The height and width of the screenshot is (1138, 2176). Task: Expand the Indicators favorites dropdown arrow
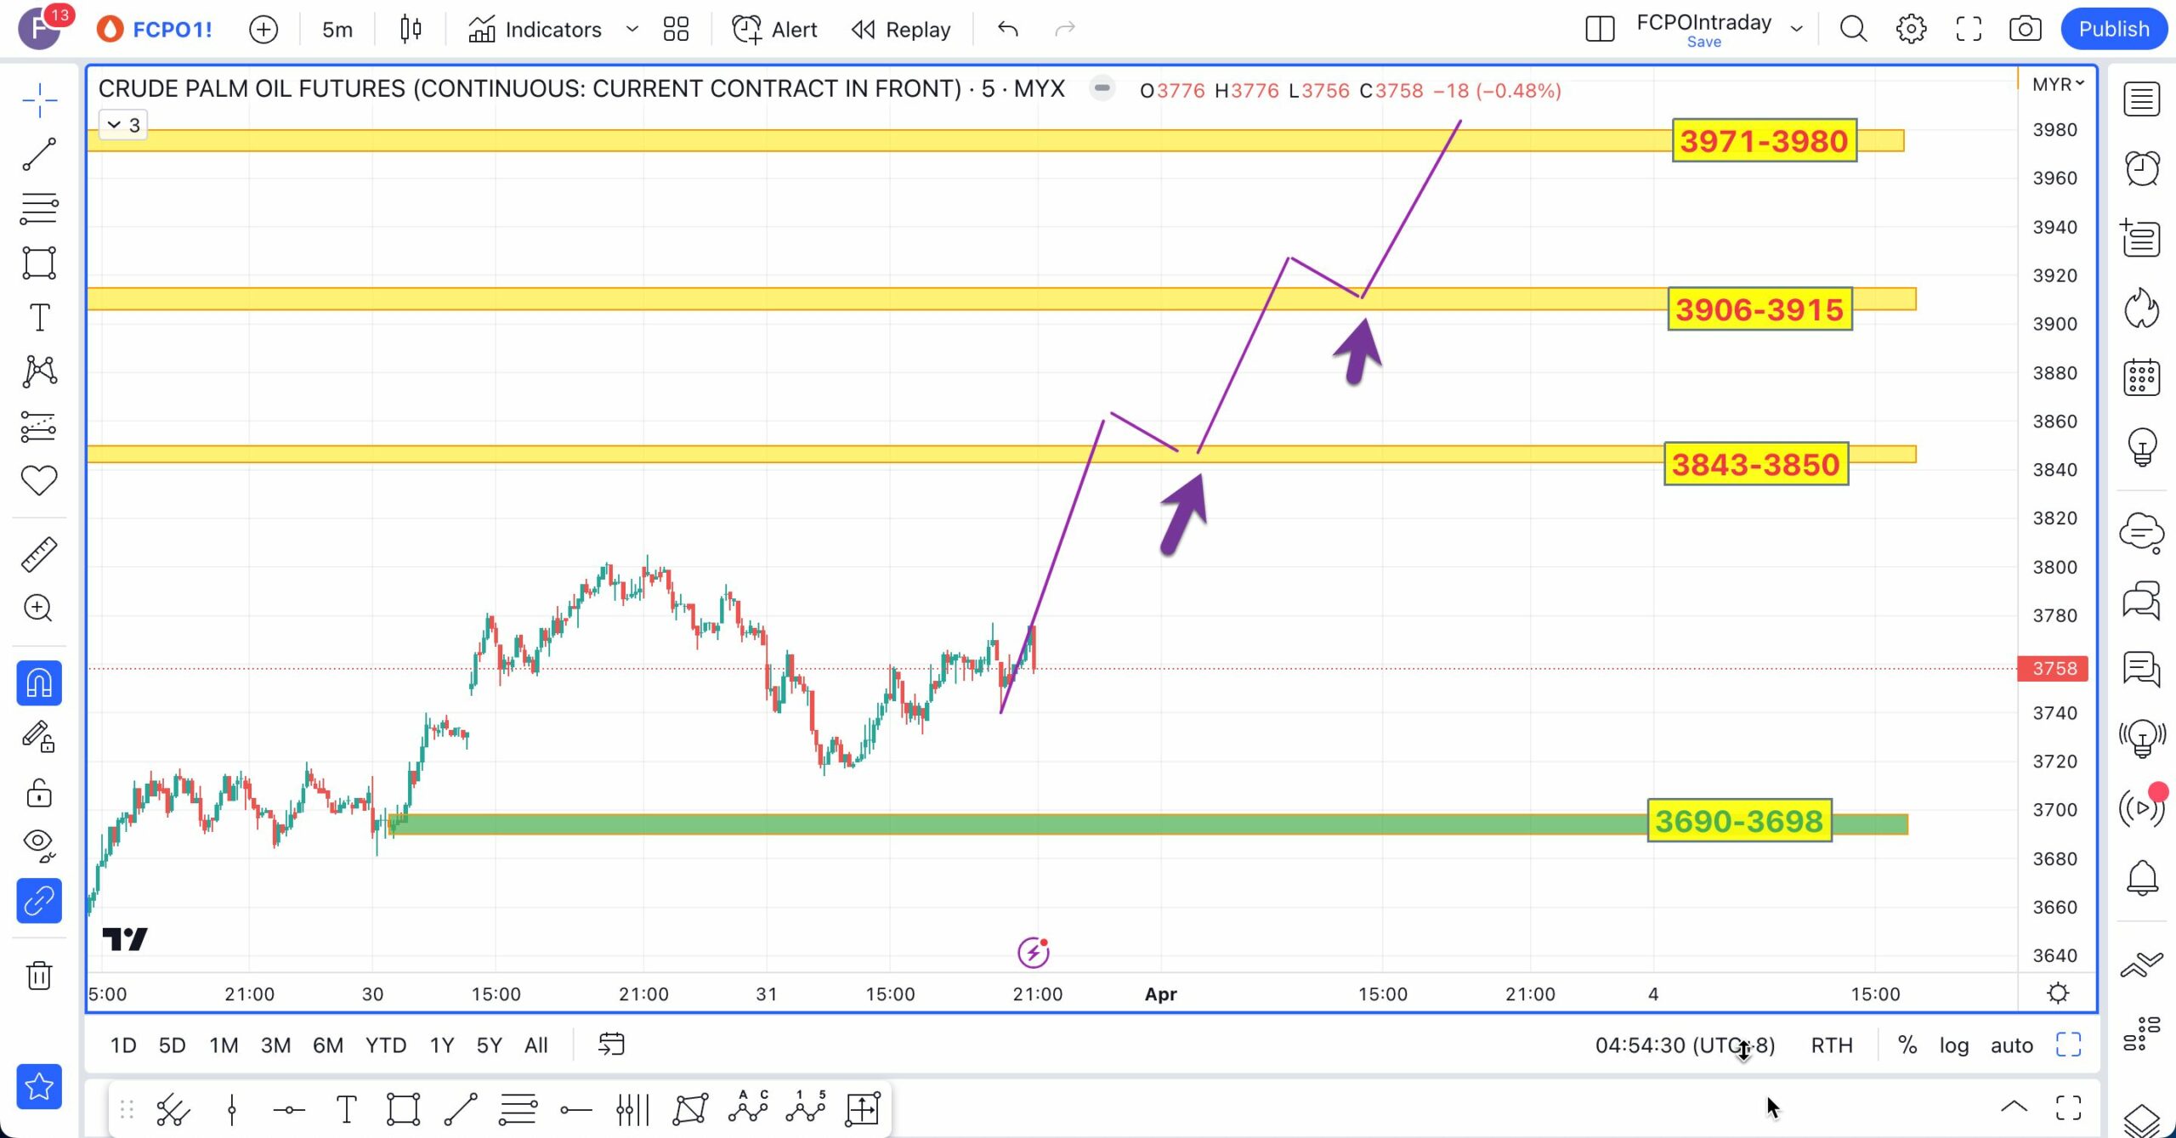click(632, 29)
